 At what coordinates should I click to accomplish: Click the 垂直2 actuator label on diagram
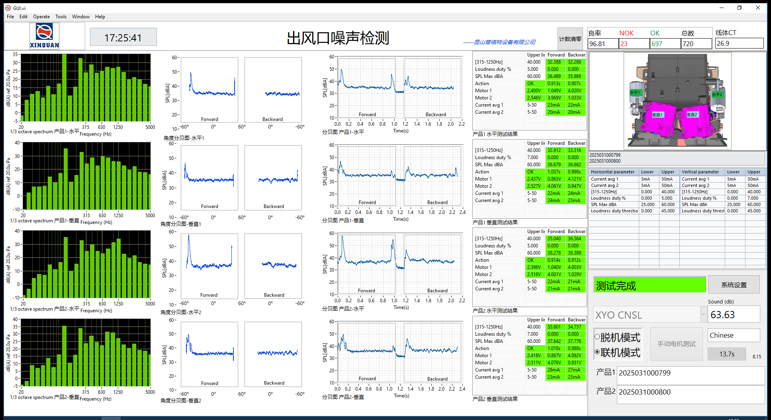(x=692, y=115)
